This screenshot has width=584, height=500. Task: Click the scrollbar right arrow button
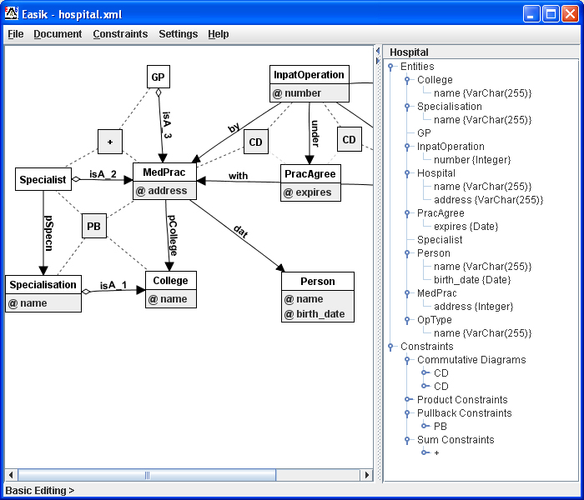pos(366,475)
